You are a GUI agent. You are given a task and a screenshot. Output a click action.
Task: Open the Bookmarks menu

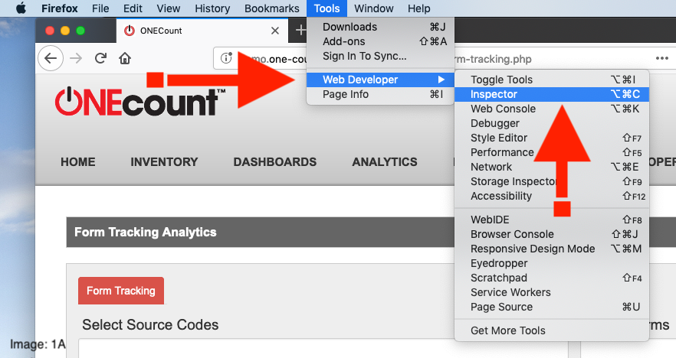coord(271,8)
